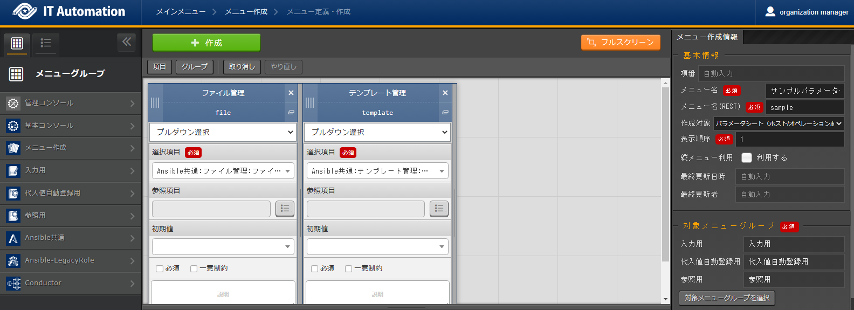Switch sidebar to list view icon
The image size is (854, 310).
coord(46,43)
